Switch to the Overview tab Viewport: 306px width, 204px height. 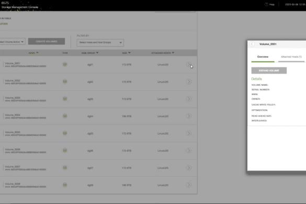[263, 57]
